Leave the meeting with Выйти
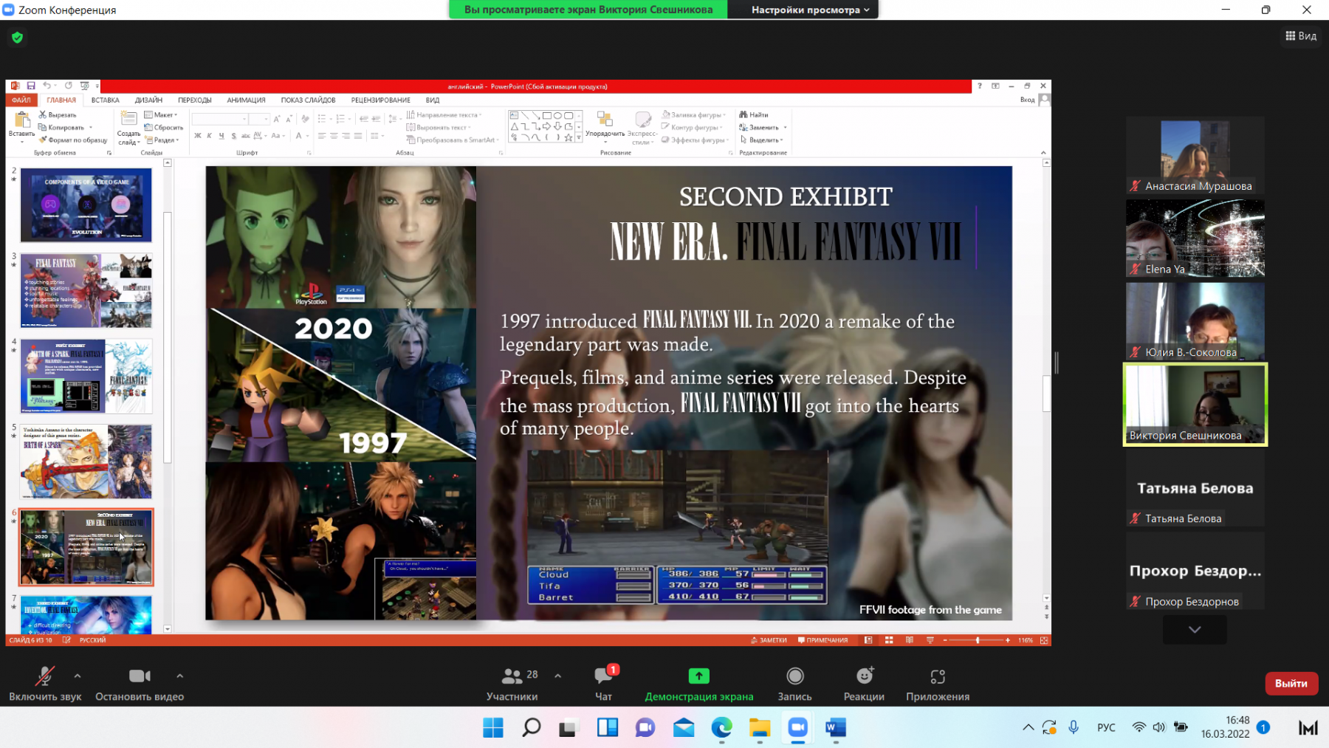Screen dimensions: 1329x748 tap(1291, 683)
